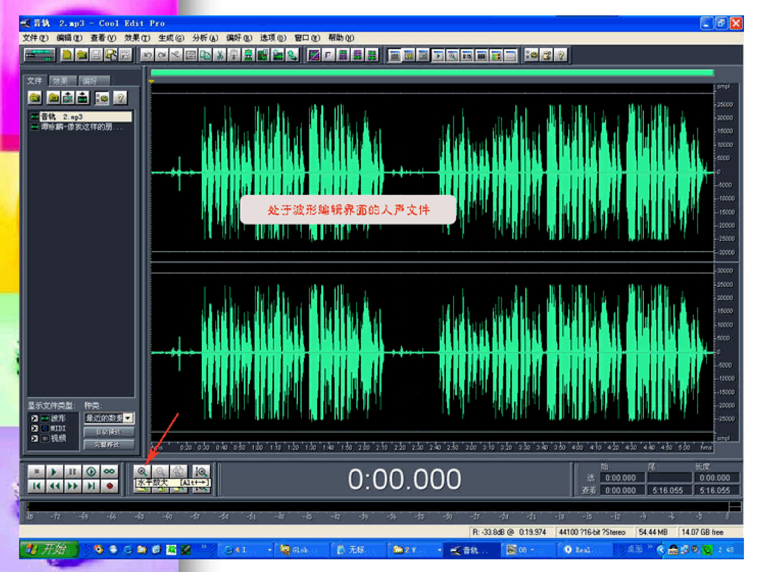
Task: Toggle the 视频 video file type checkbox
Action: click(34, 439)
